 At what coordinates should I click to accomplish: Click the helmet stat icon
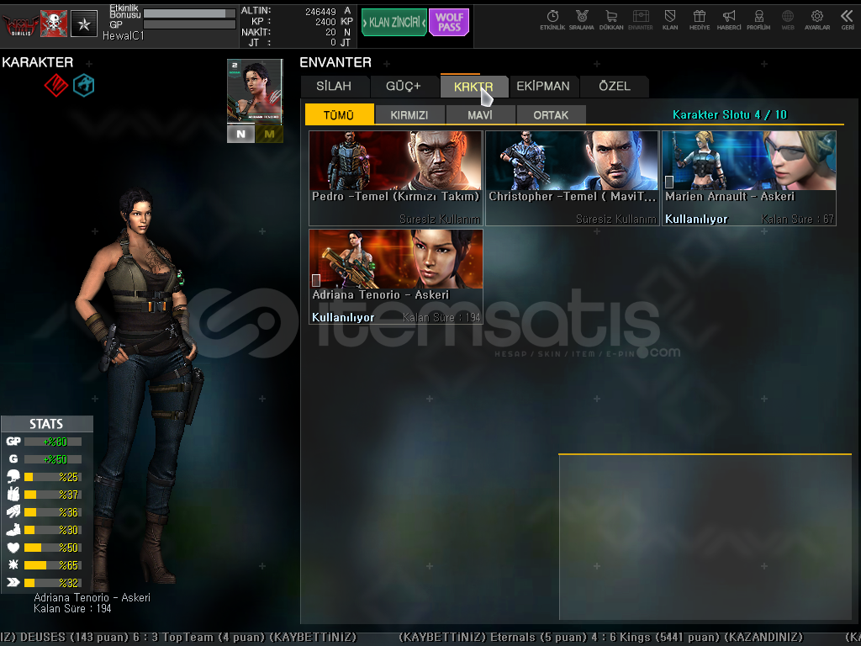click(x=13, y=477)
